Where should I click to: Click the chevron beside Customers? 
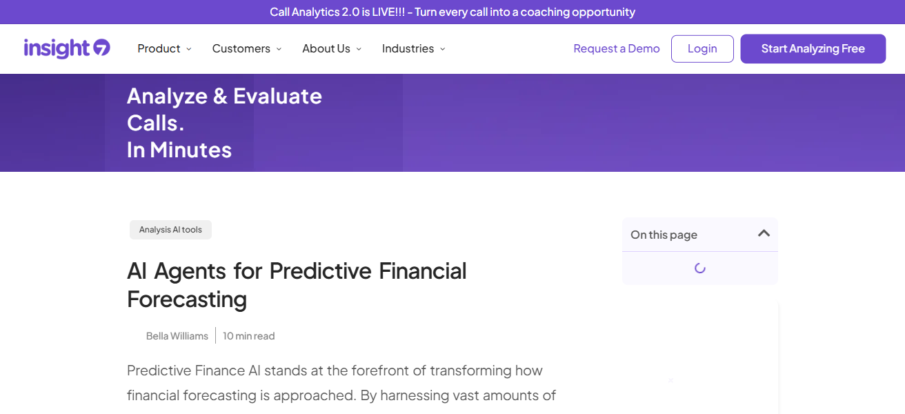coord(279,49)
